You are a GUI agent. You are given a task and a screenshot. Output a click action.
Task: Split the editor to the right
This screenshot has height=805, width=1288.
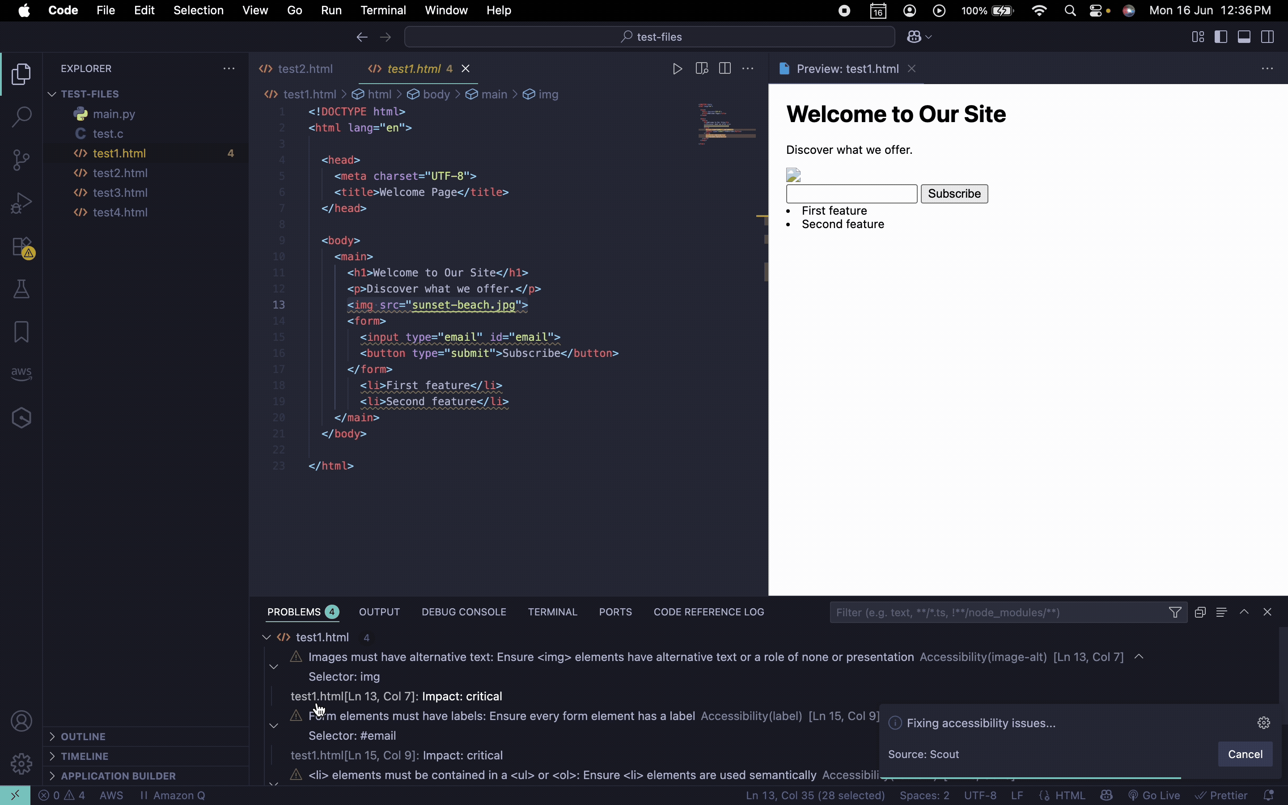[x=724, y=69]
